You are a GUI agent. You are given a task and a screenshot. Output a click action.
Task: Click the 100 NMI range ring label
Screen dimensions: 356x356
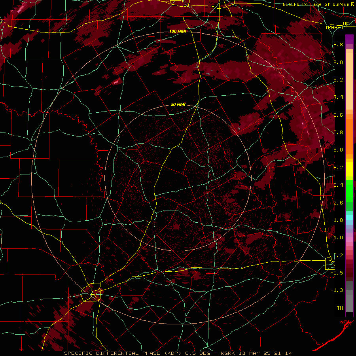[178, 31]
